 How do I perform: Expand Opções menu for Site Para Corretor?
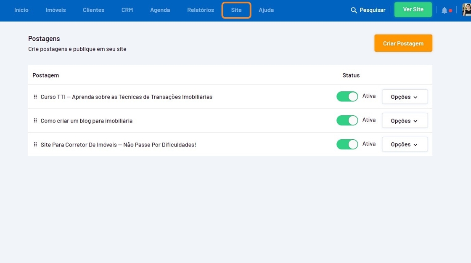click(404, 144)
